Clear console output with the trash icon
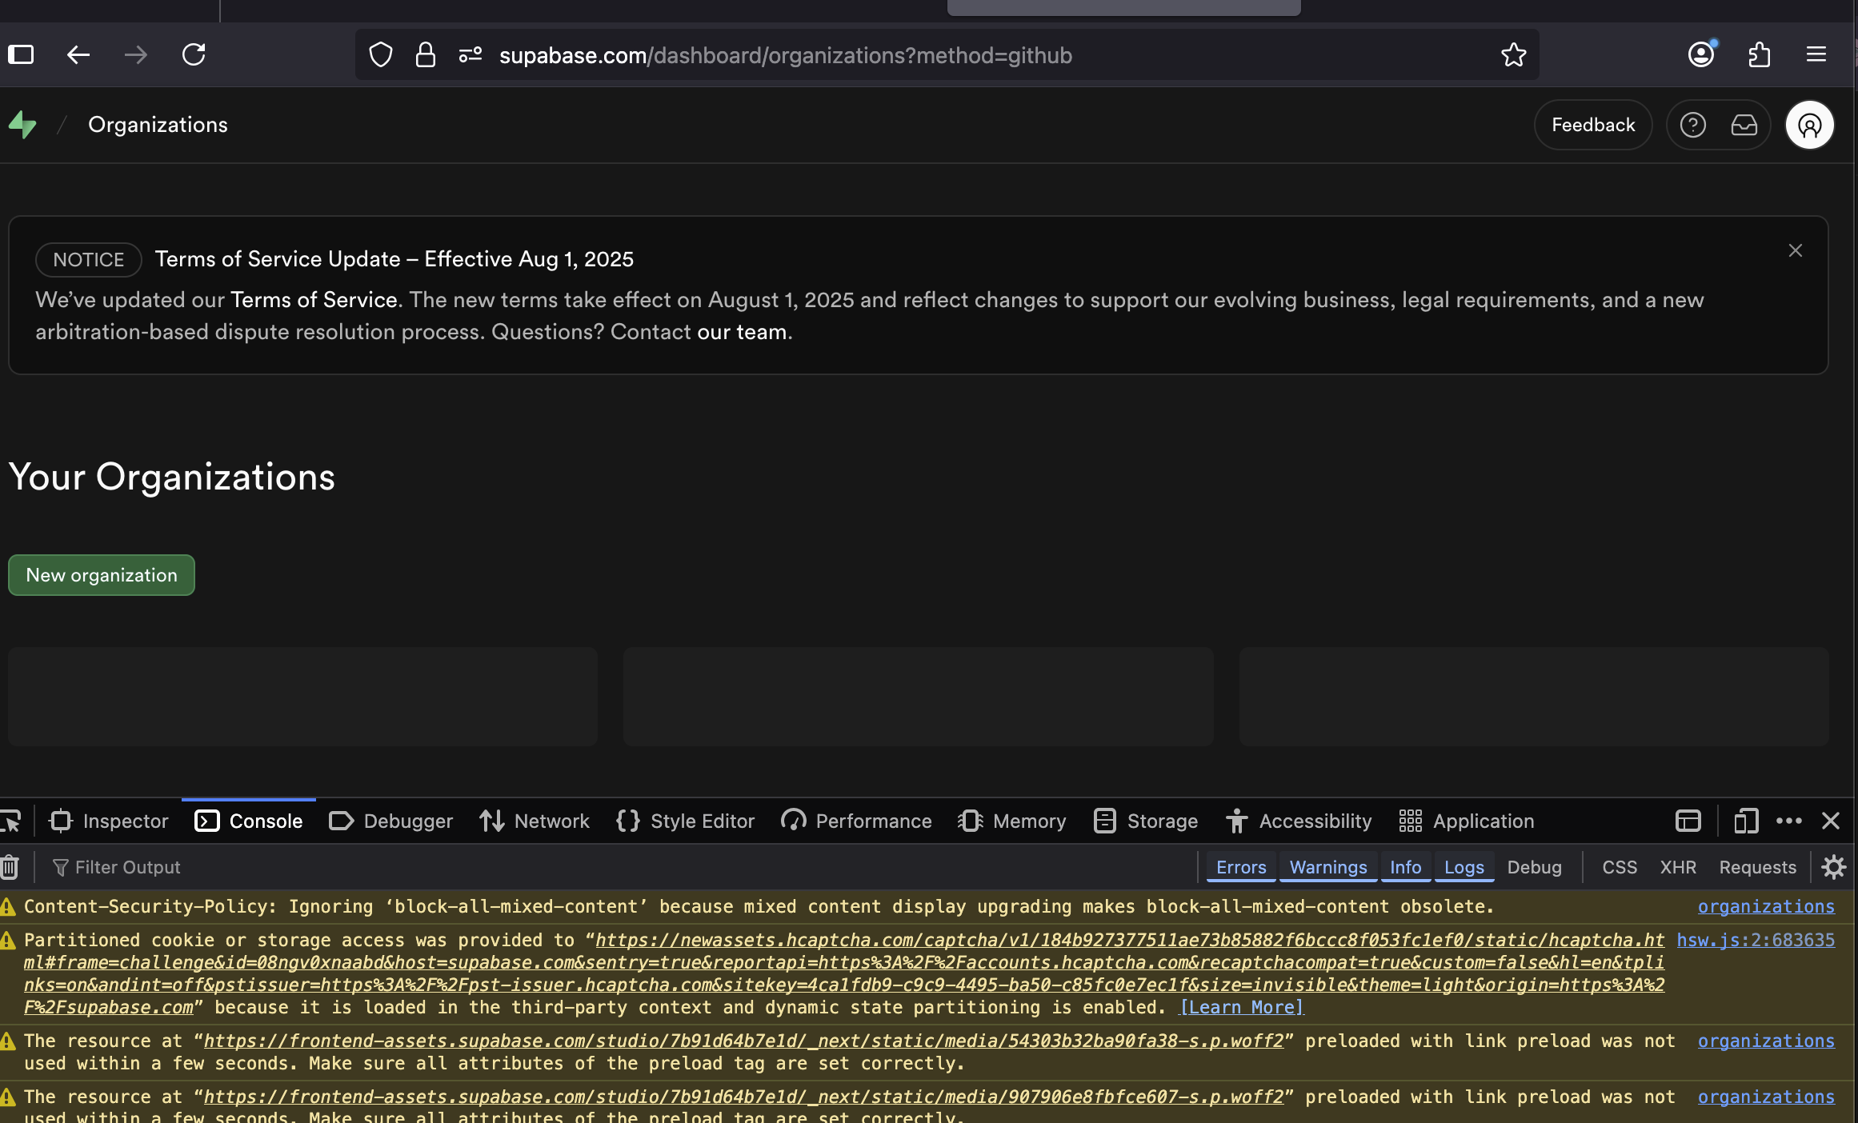The image size is (1858, 1123). (10, 867)
